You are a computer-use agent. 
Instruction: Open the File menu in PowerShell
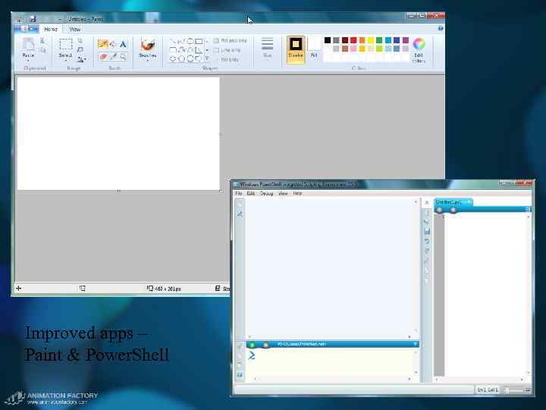coord(239,193)
